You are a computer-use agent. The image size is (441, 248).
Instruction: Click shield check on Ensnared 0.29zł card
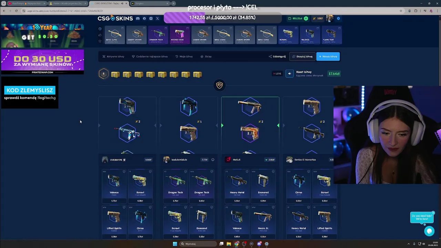[273, 172]
